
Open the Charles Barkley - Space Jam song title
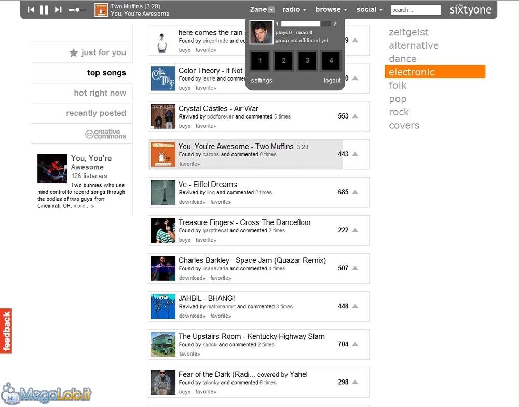tap(252, 260)
